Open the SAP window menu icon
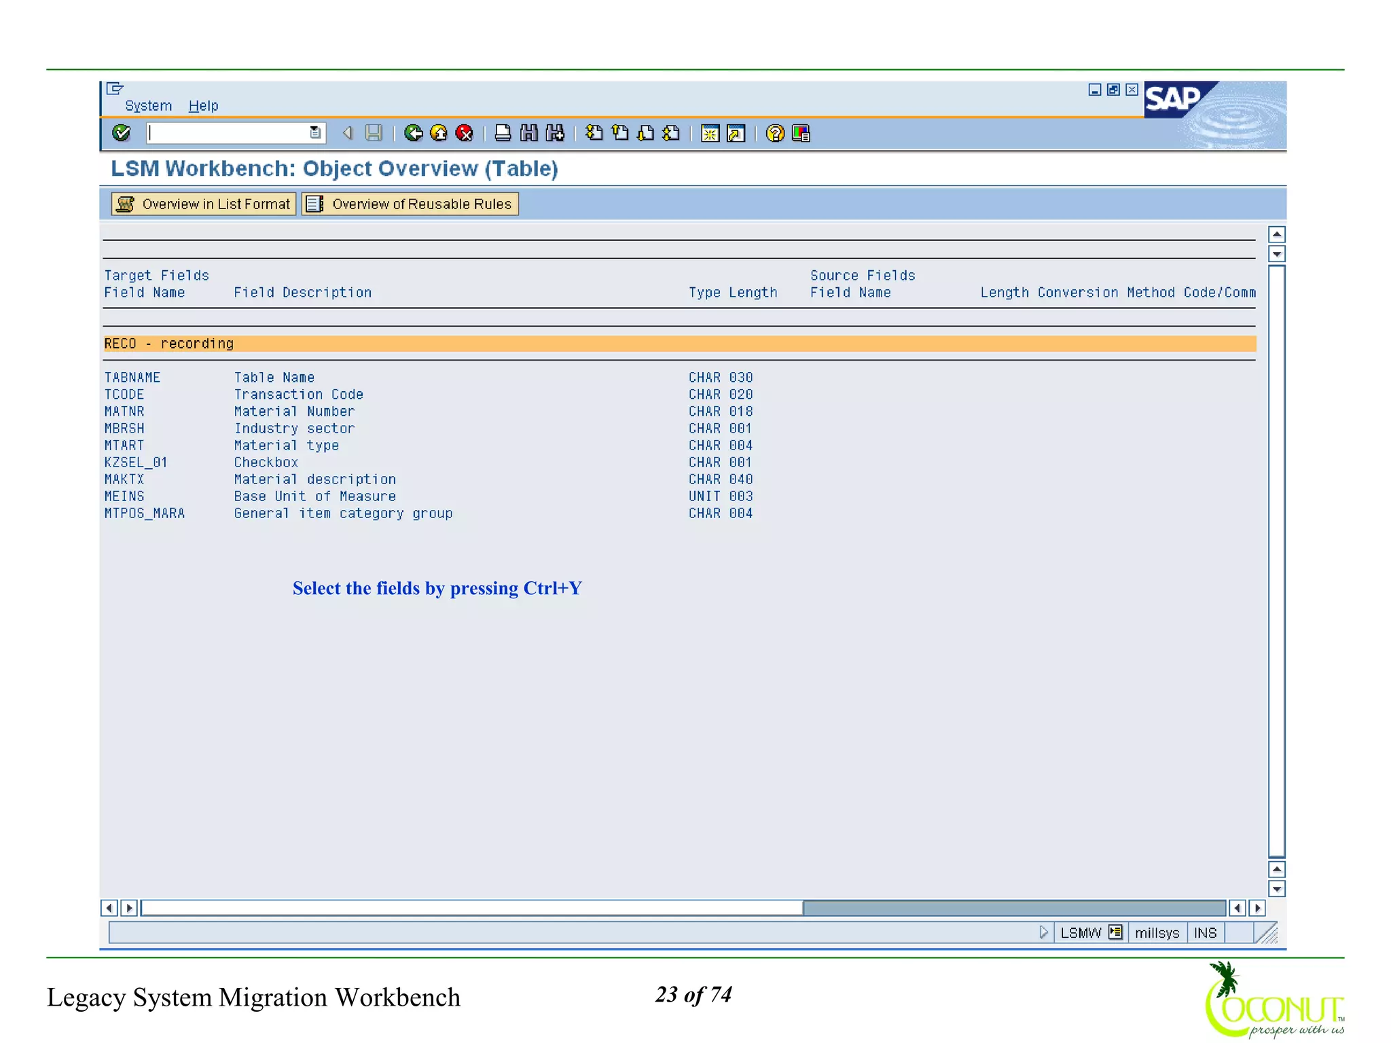This screenshot has height=1043, width=1391. 115,88
